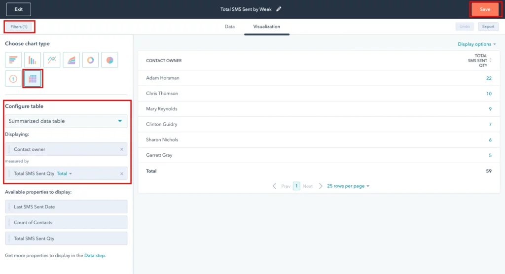Open the Data step link

pos(94,256)
